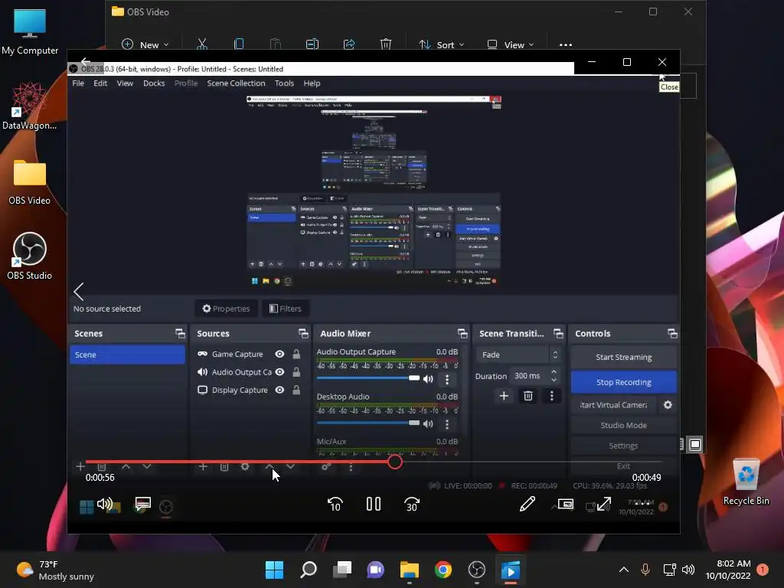Viewport: 784px width, 588px height.
Task: Add a new scene transition with plus icon
Action: [x=504, y=396]
